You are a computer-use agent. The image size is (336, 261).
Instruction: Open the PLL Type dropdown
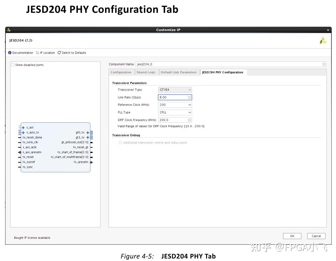(x=189, y=112)
